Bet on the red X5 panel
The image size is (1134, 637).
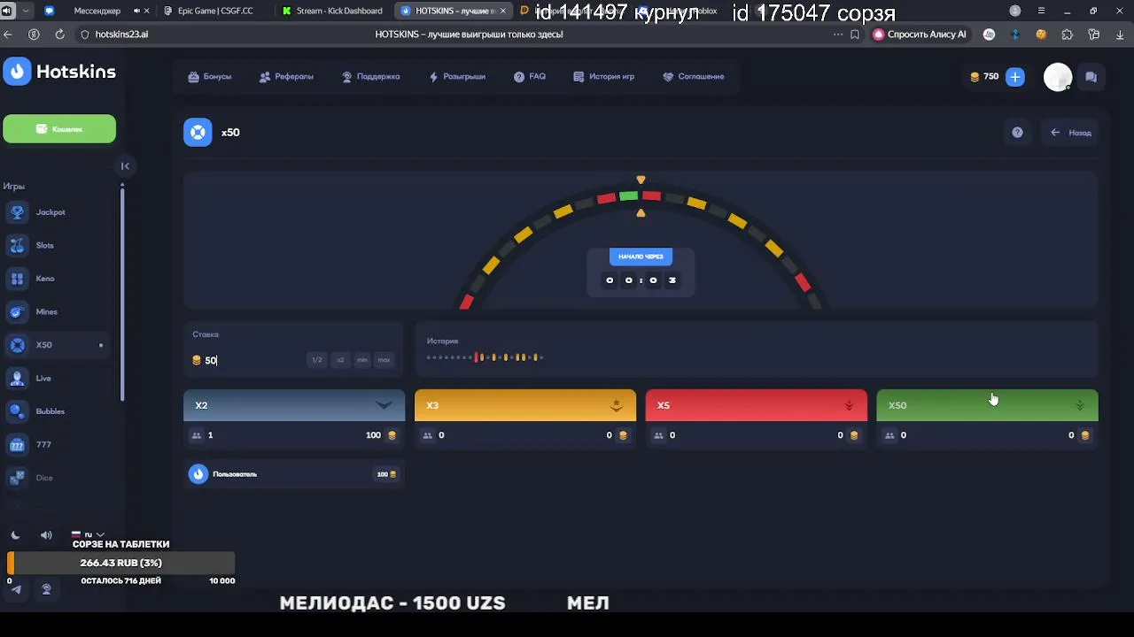(x=757, y=405)
